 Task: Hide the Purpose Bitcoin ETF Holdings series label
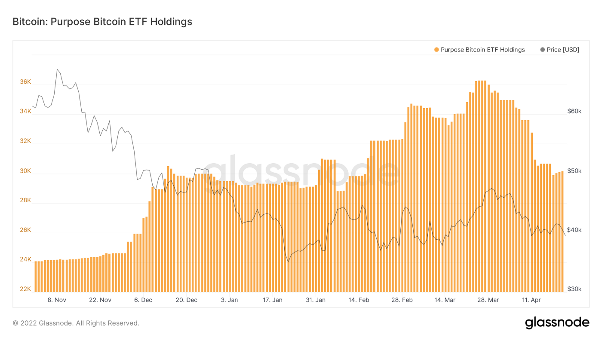[482, 50]
